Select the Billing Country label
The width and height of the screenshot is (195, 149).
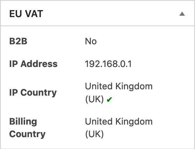(28, 128)
